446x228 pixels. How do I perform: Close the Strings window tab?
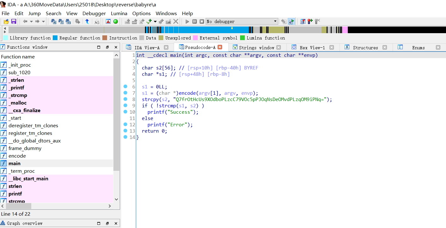(x=279, y=47)
